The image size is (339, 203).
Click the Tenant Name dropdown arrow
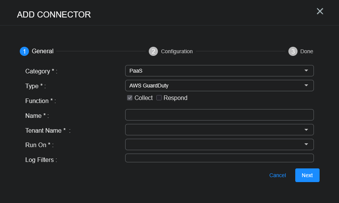point(306,130)
